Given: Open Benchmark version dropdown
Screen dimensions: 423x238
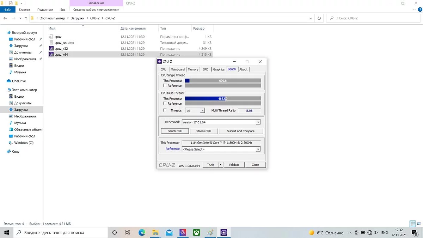Looking at the screenshot, I should (x=258, y=122).
